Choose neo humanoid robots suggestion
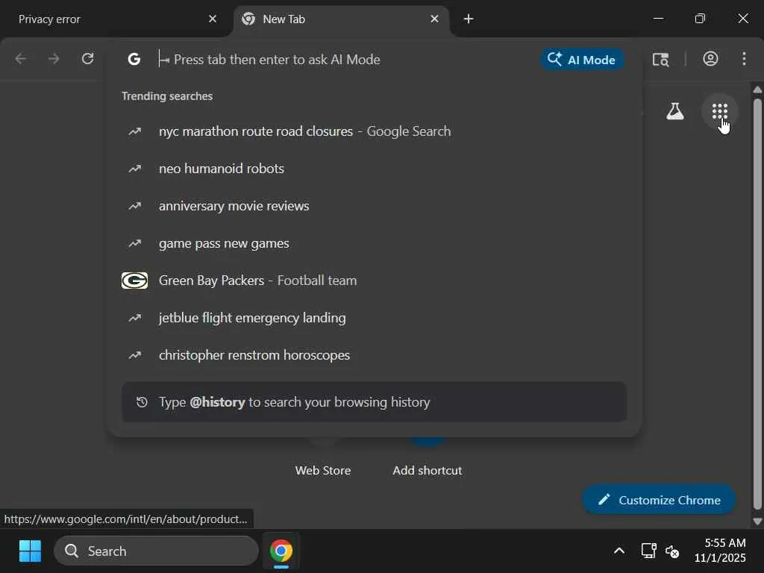The height and width of the screenshot is (573, 764). tap(375, 169)
